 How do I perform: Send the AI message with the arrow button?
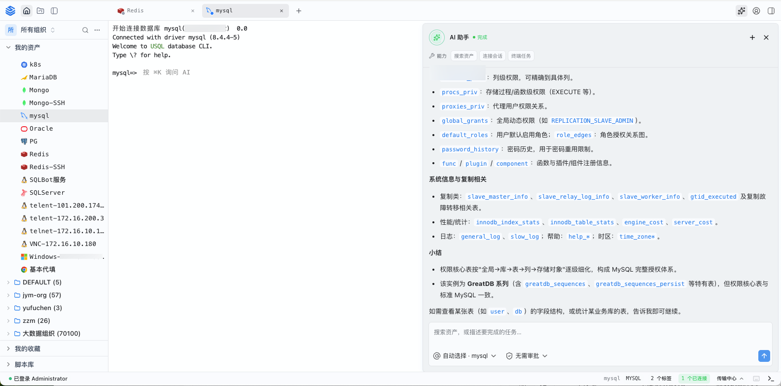764,356
